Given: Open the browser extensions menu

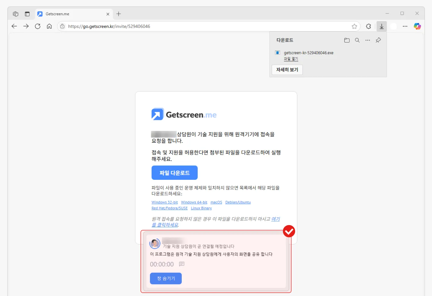Looking at the screenshot, I should pyautogui.click(x=368, y=26).
